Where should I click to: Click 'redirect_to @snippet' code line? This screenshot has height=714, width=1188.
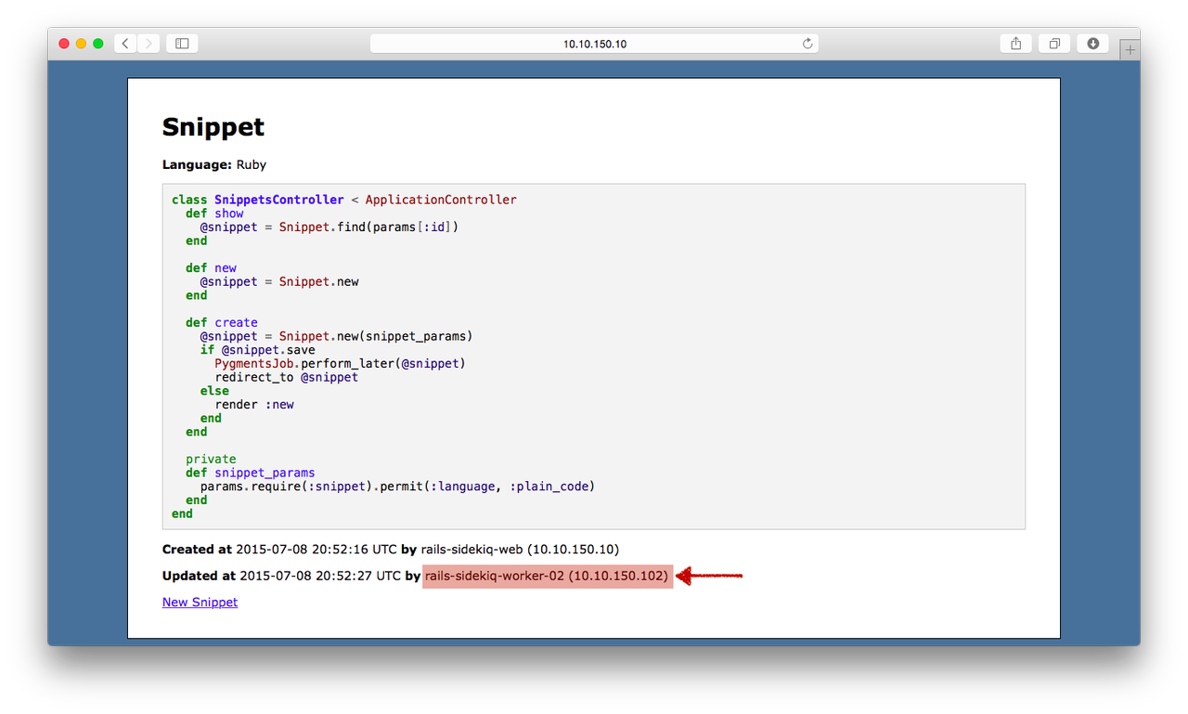(x=287, y=377)
